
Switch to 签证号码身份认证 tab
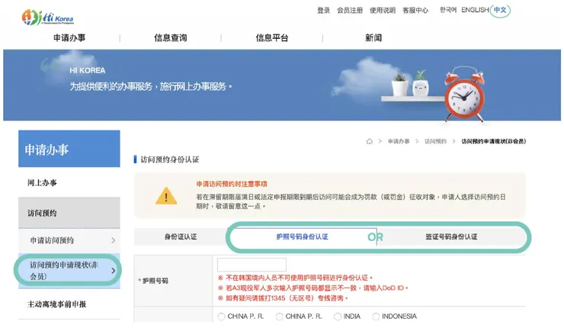[451, 236]
